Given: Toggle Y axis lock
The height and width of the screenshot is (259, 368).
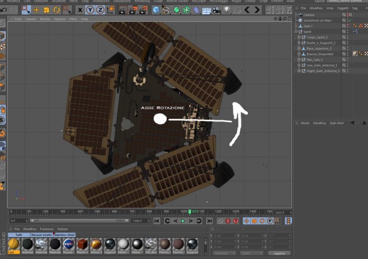Looking at the screenshot, I should pos(90,10).
